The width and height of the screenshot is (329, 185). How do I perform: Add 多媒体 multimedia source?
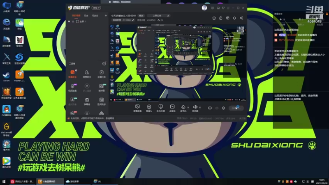coord(172,108)
